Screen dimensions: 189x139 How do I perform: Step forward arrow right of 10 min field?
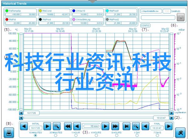click(x=105, y=126)
